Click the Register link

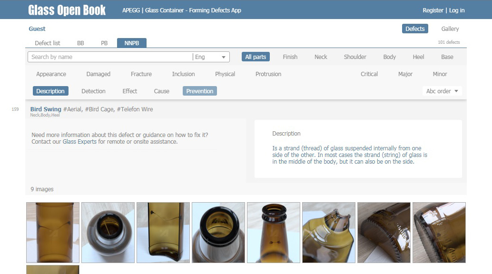pos(433,10)
